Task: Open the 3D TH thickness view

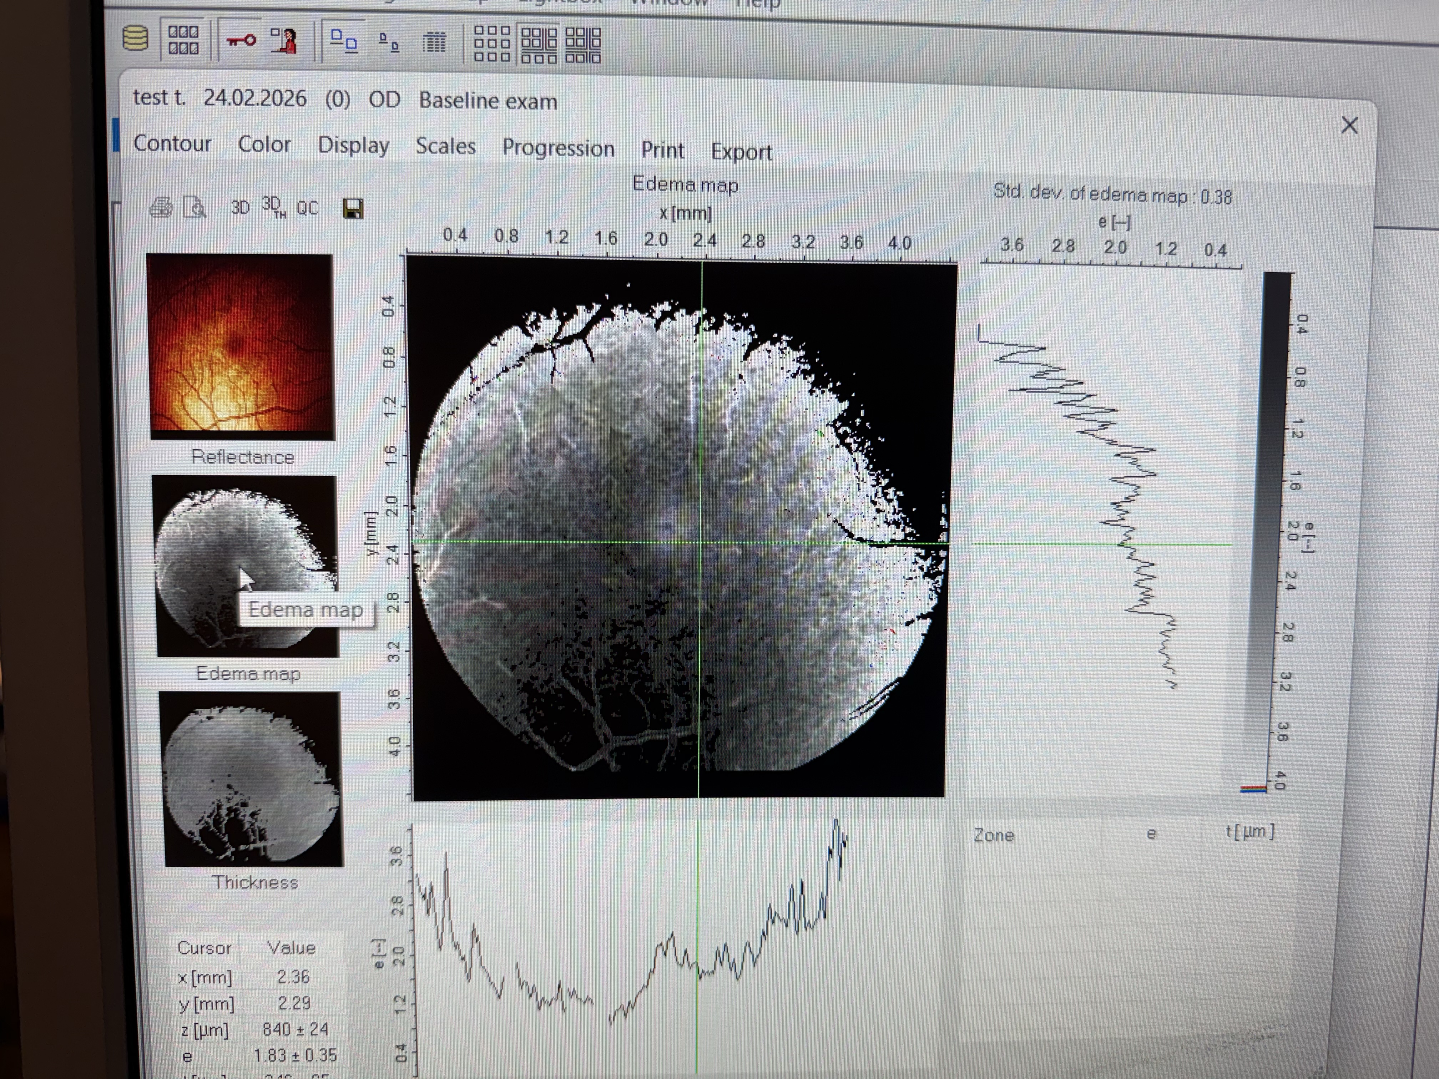Action: point(273,207)
